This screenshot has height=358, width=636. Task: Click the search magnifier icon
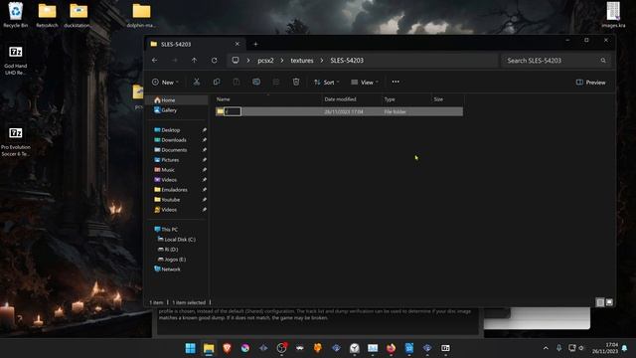coord(603,61)
